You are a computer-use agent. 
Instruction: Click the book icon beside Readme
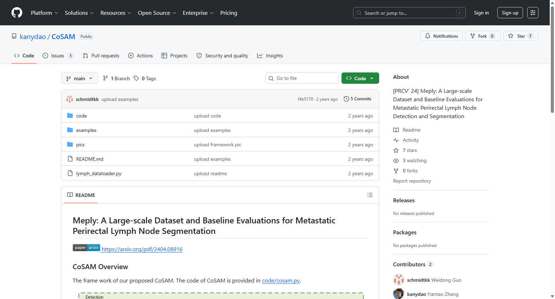coord(396,130)
